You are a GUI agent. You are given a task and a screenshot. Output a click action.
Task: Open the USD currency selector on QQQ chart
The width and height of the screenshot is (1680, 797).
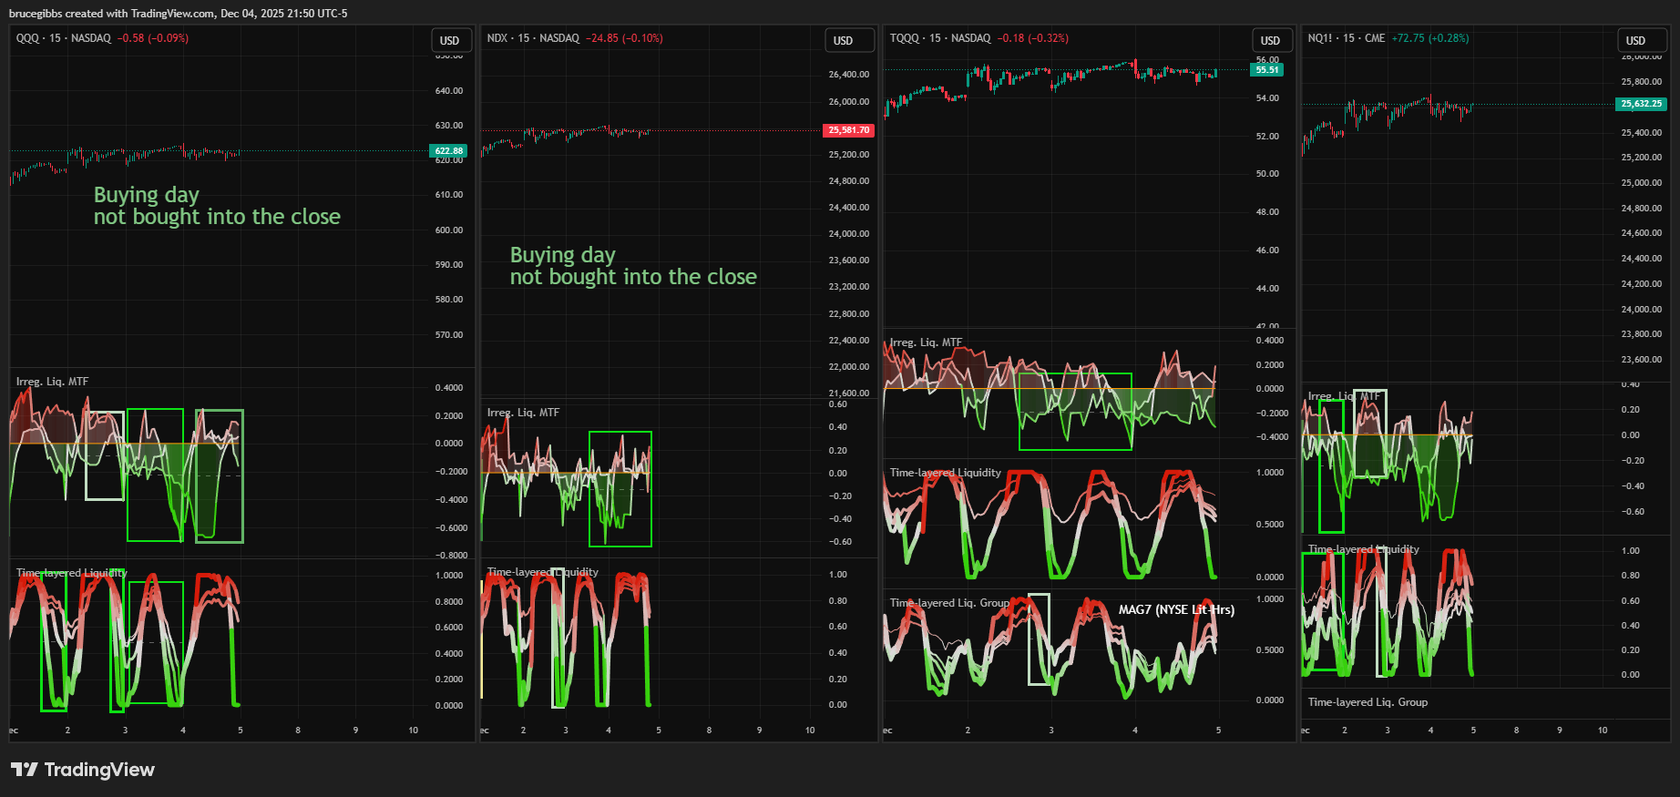point(450,40)
